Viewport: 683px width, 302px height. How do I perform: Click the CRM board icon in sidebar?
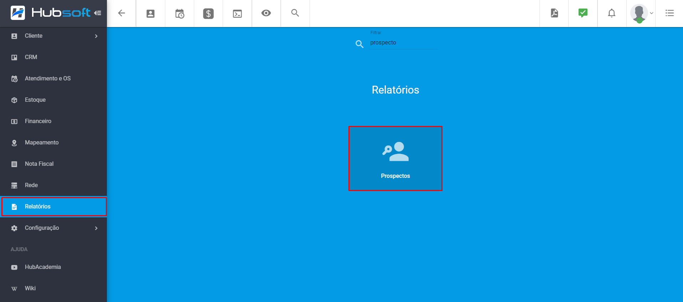point(14,57)
